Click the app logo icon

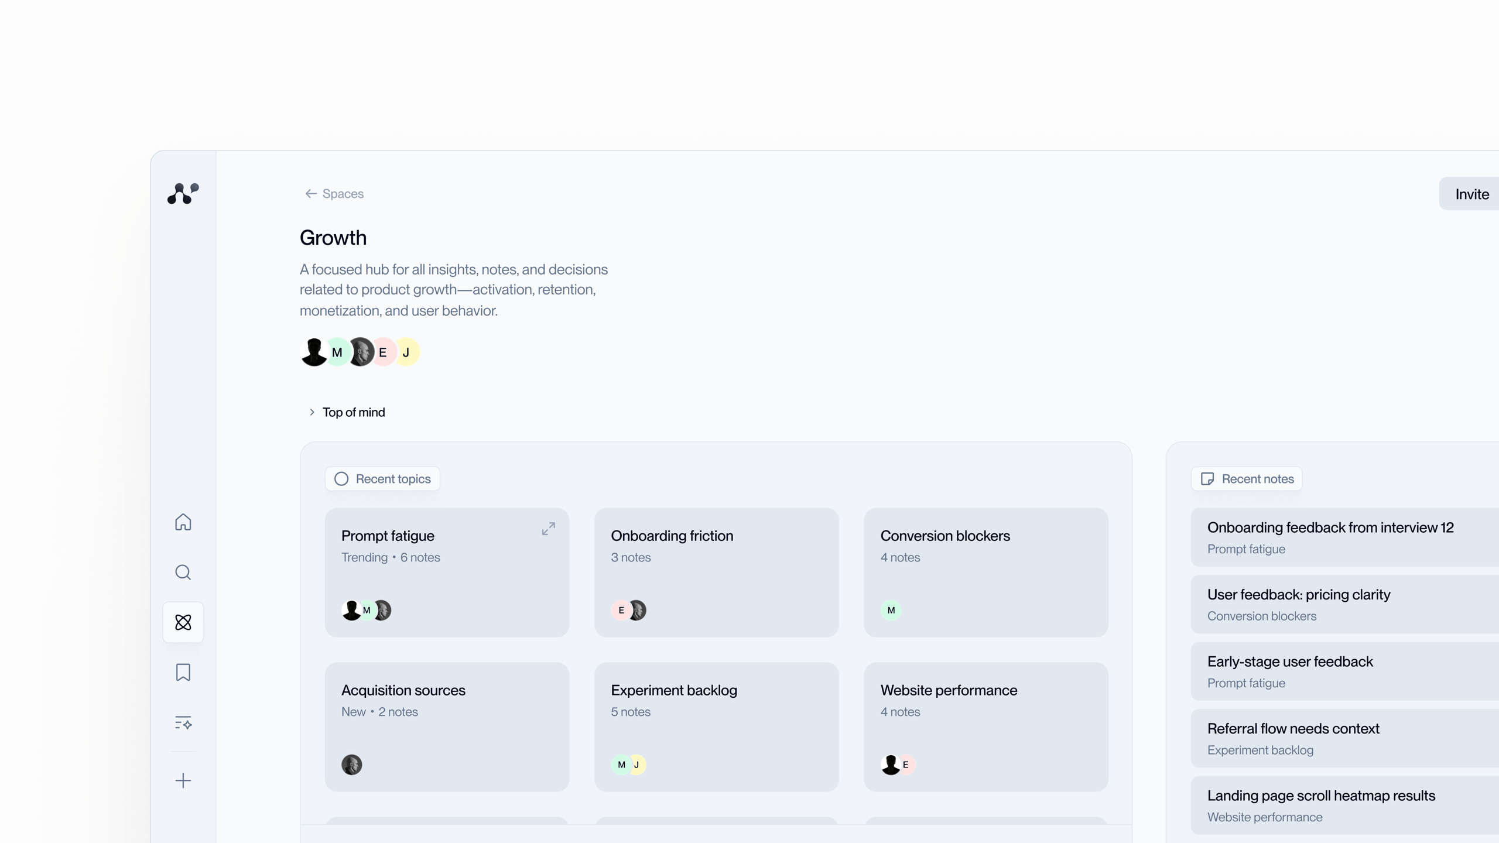click(183, 193)
